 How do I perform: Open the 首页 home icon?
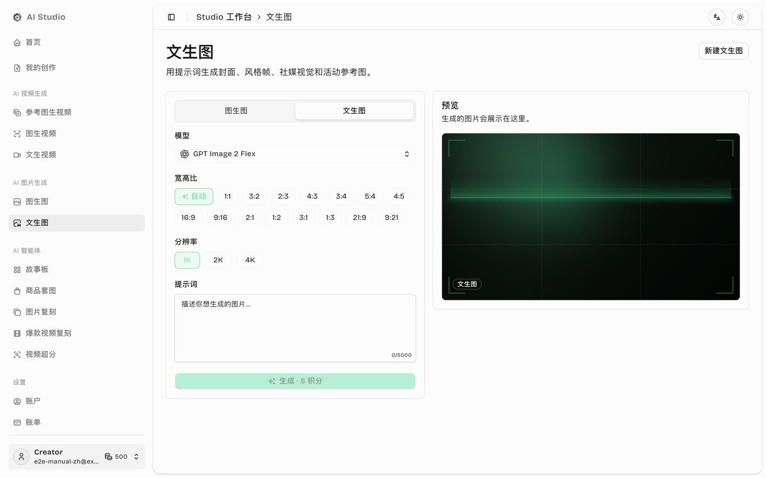coord(17,42)
